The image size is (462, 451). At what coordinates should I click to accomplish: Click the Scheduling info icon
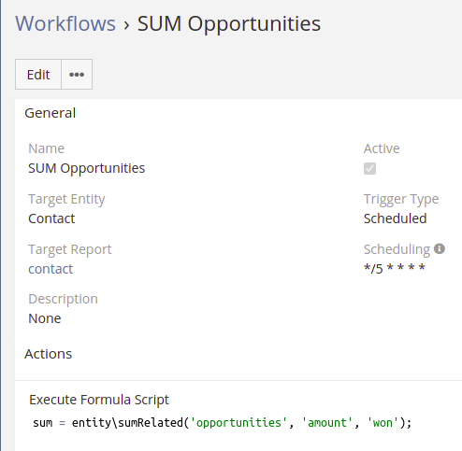tap(440, 248)
